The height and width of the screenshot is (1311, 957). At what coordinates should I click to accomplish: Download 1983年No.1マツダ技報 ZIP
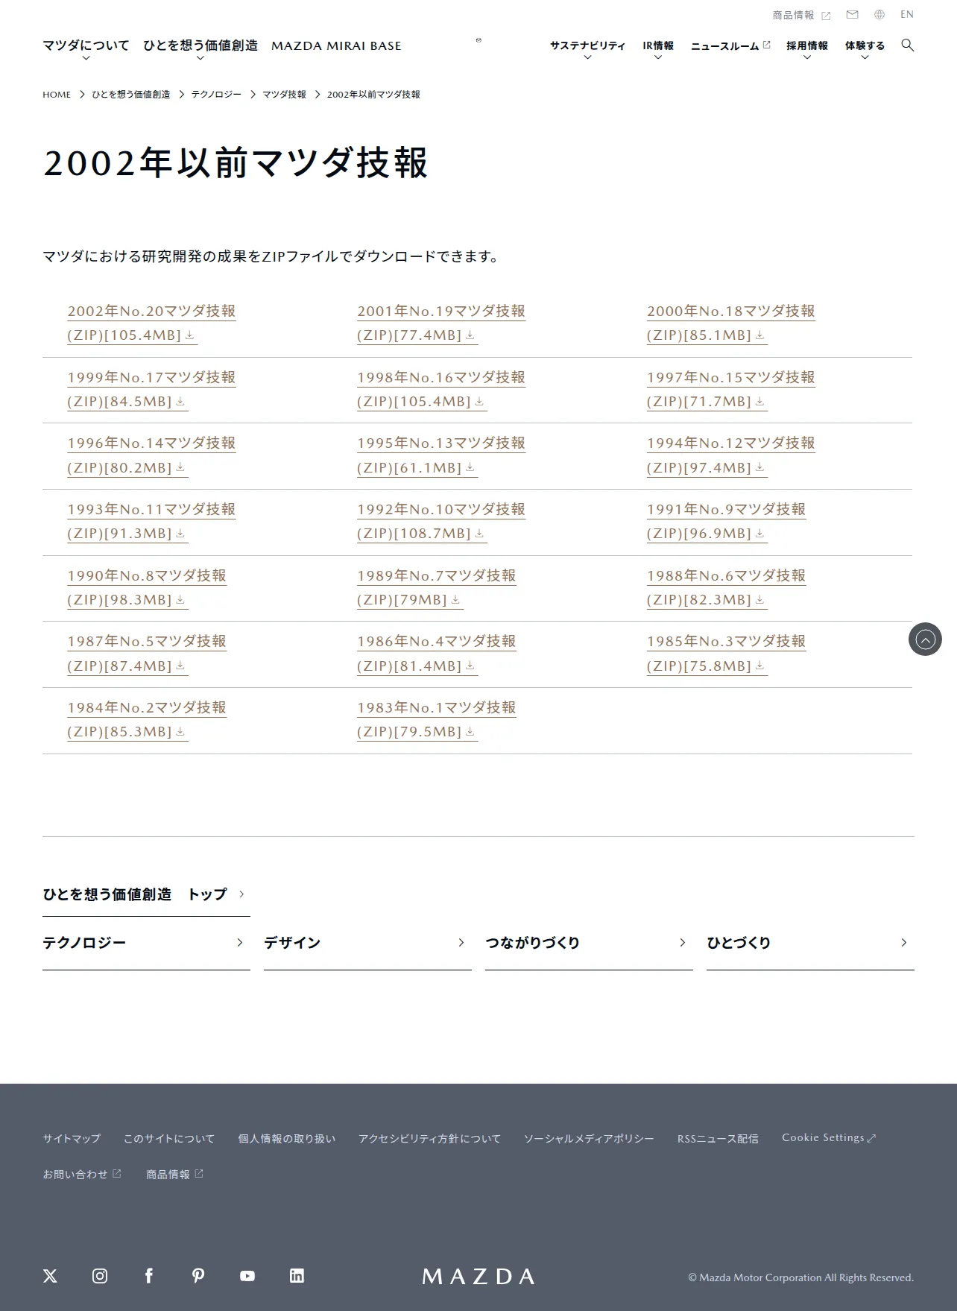pyautogui.click(x=437, y=720)
